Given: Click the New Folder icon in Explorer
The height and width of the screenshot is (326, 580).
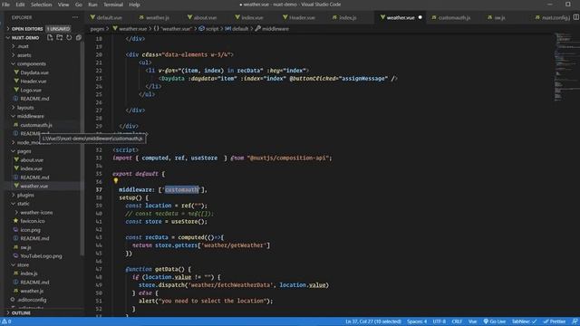Looking at the screenshot, I should [x=60, y=37].
